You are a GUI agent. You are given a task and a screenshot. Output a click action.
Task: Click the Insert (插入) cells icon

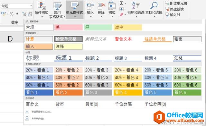tap(90, 6)
